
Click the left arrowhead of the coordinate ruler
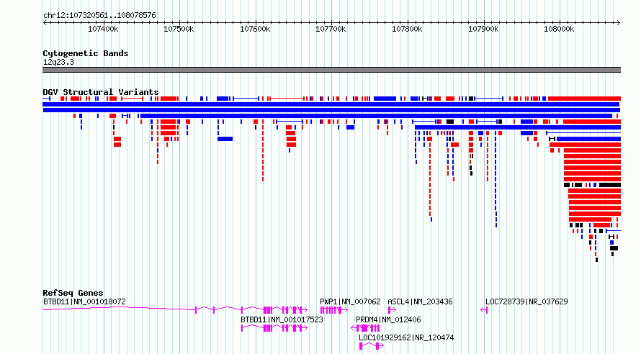[x=45, y=22]
